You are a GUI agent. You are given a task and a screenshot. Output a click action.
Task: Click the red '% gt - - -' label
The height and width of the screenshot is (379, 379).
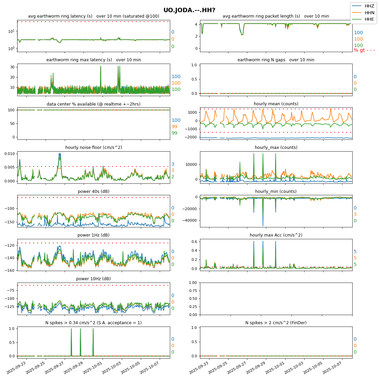point(364,50)
